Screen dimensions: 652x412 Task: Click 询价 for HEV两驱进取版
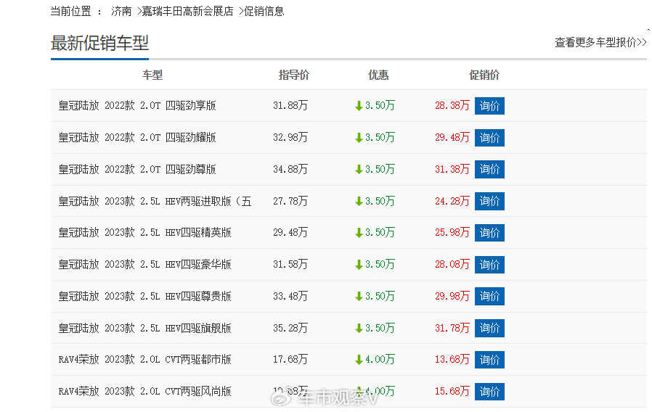(x=489, y=201)
